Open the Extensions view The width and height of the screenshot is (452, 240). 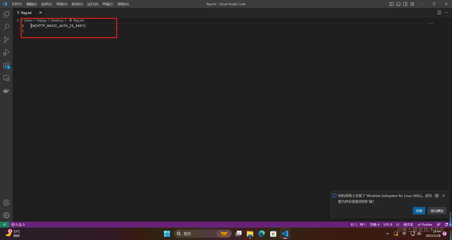pyautogui.click(x=6, y=65)
